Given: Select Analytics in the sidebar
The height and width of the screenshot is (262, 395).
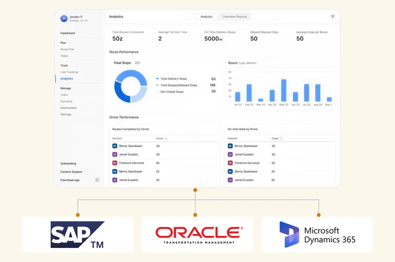Looking at the screenshot, I should click(67, 78).
